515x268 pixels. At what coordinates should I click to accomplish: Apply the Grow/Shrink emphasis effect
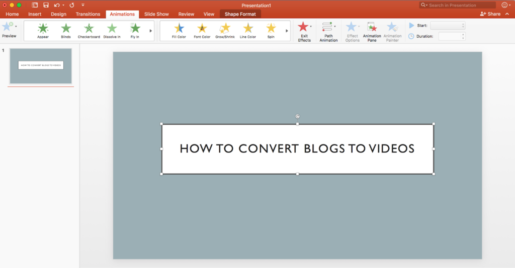[x=225, y=30]
